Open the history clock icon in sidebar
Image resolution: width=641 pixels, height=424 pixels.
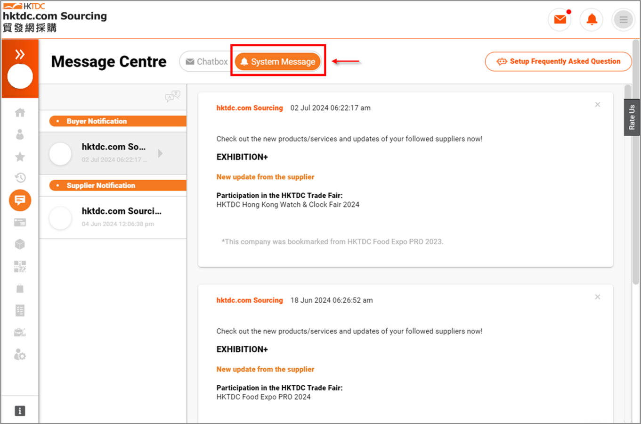(x=20, y=178)
